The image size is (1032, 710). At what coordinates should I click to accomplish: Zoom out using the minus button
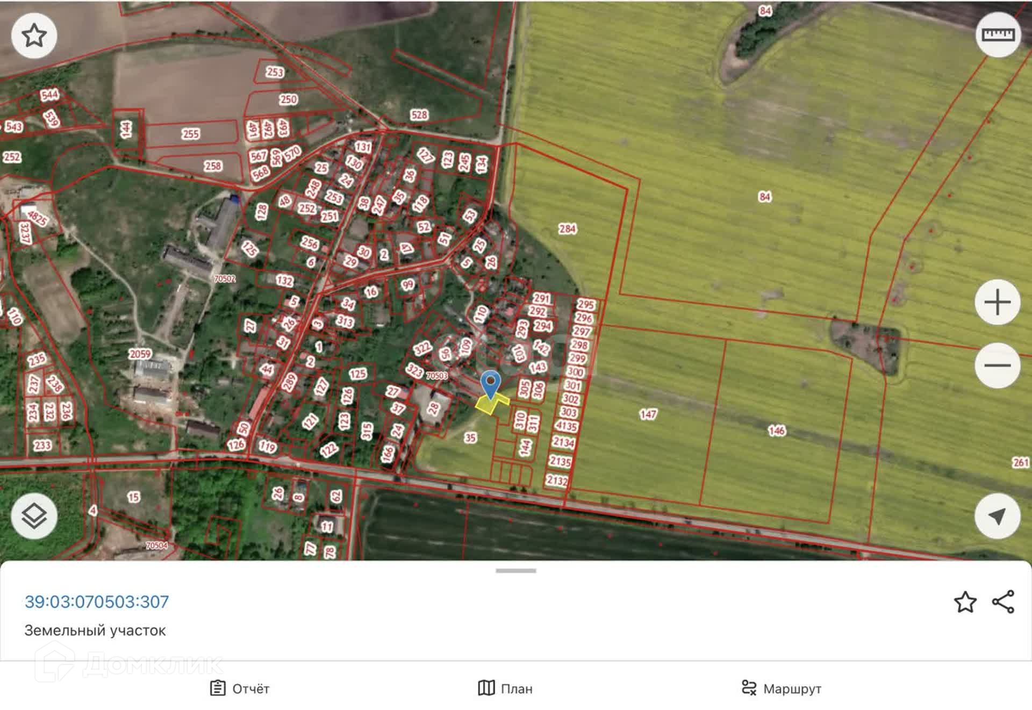(x=997, y=365)
